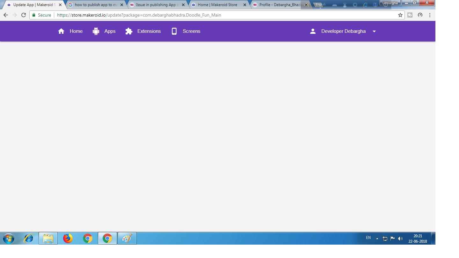
Task: Click the Extensions puzzle piece icon
Action: [x=129, y=31]
